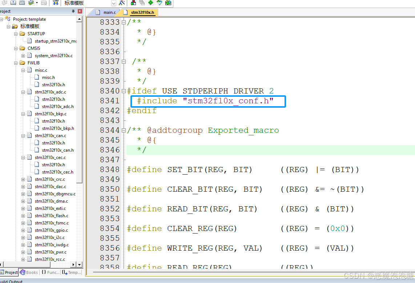Click the CMSIS folder icon
415x283 pixels.
click(23, 48)
